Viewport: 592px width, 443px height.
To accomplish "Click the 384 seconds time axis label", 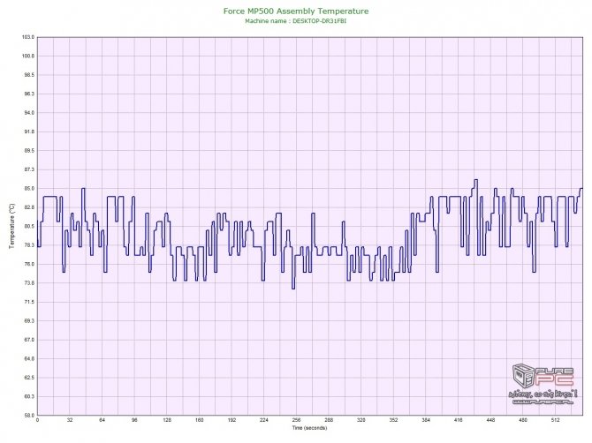I will point(426,420).
